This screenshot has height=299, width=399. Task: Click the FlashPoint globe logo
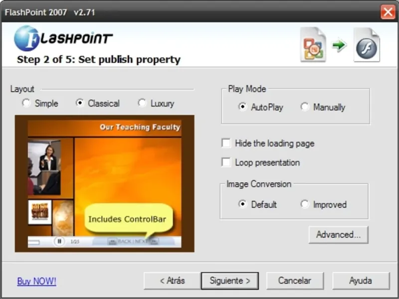26,38
